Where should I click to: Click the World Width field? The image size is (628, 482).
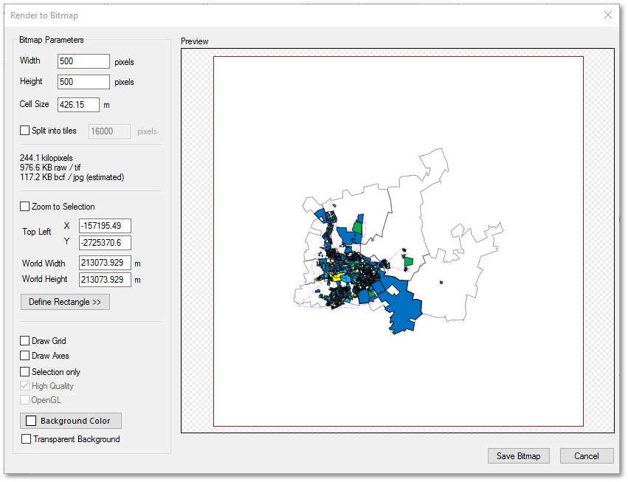pyautogui.click(x=105, y=263)
